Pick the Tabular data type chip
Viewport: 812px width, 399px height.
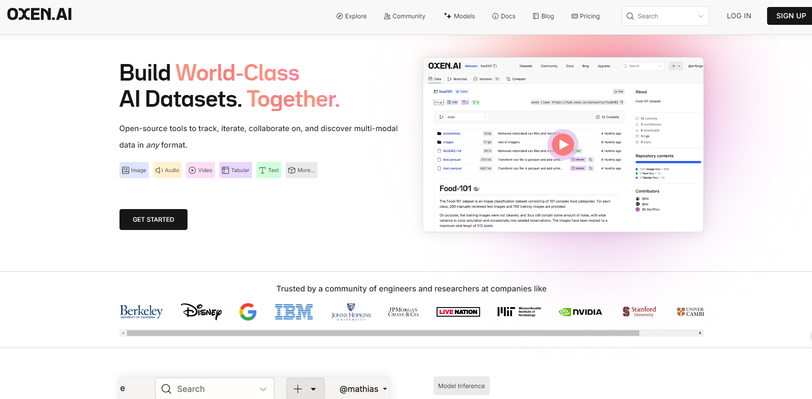(235, 170)
